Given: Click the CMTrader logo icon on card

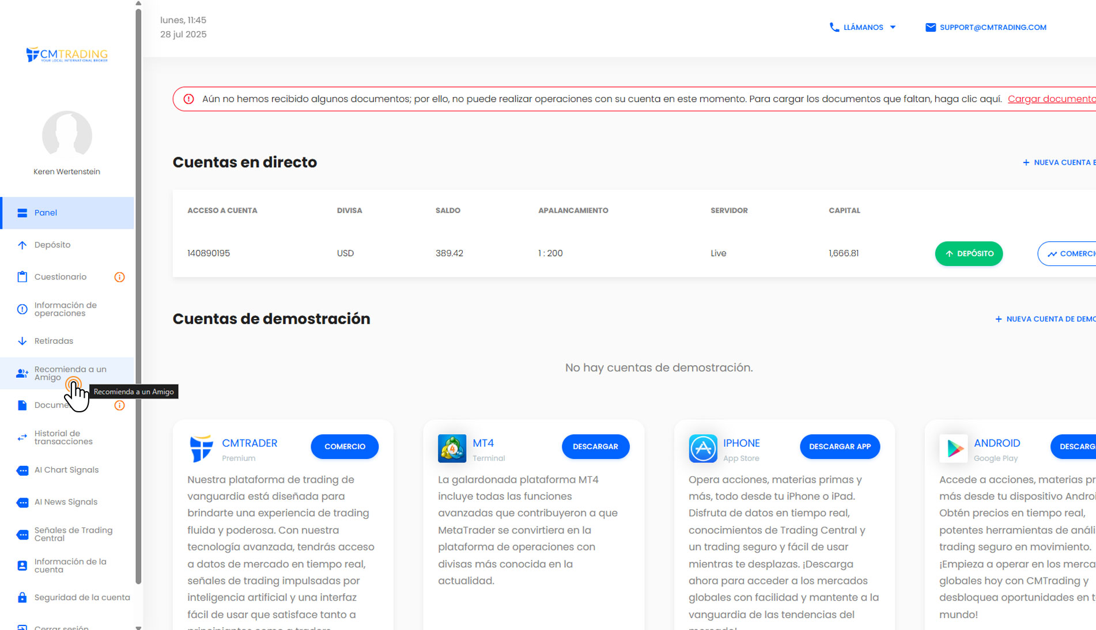Looking at the screenshot, I should [201, 449].
